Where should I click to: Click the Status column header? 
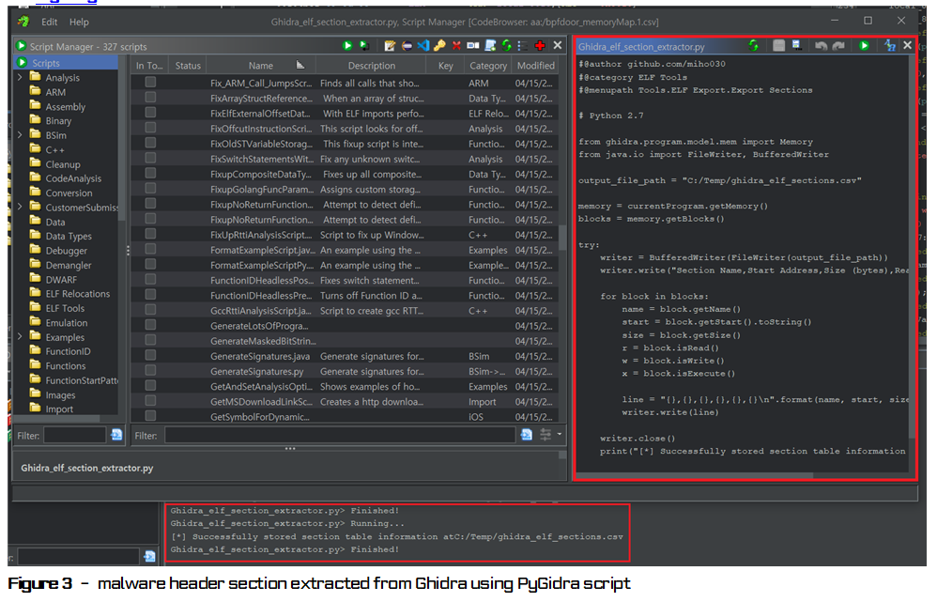click(x=188, y=65)
